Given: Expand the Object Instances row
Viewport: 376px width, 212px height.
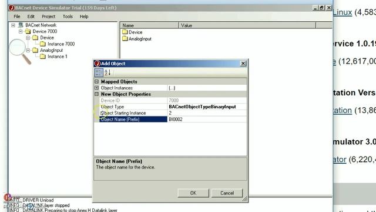Looking at the screenshot, I should [x=96, y=88].
